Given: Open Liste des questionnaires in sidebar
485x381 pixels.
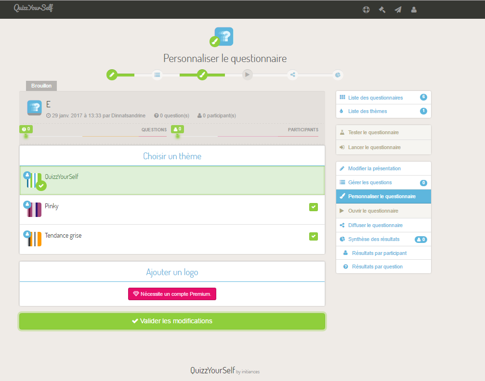Looking at the screenshot, I should tap(375, 98).
